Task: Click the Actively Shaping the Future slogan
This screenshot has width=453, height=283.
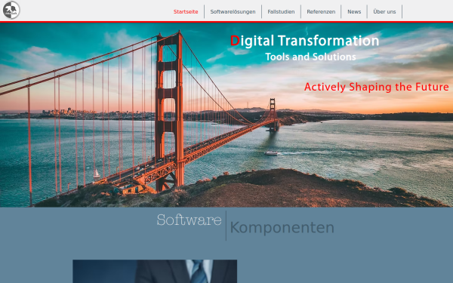Action: click(377, 87)
